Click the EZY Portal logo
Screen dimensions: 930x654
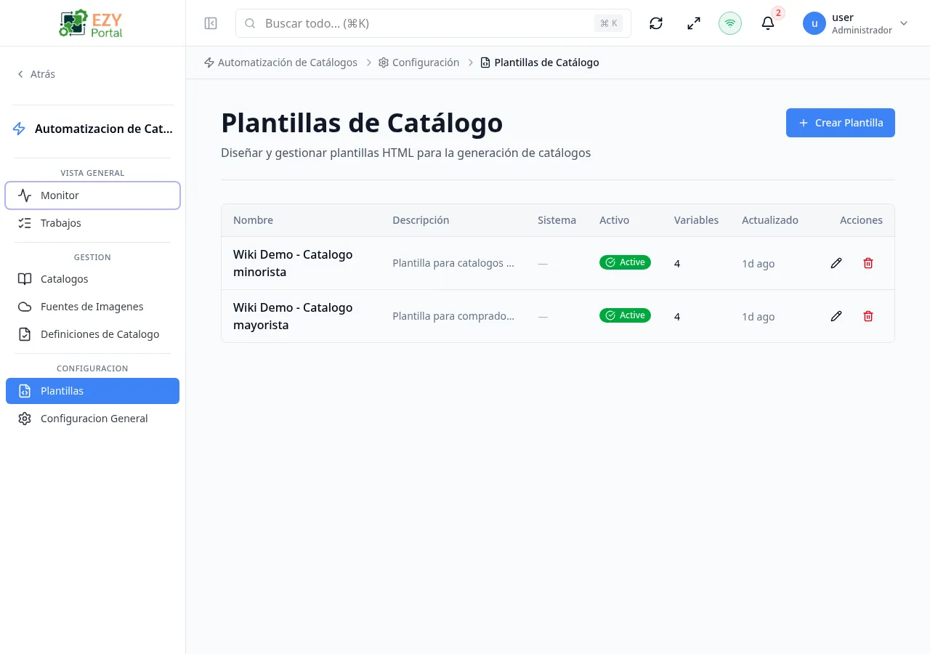pos(91,23)
